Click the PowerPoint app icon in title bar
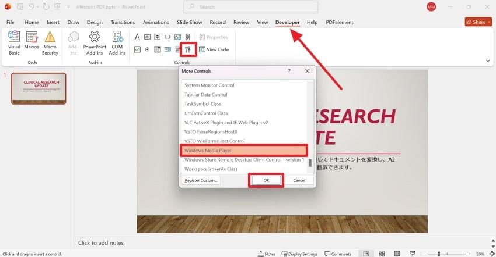 click(x=8, y=6)
